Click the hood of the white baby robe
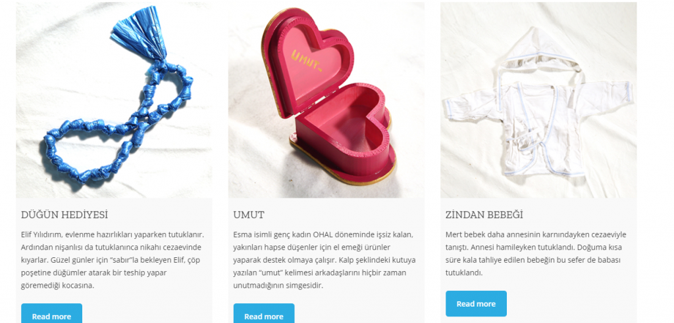 pos(540,51)
